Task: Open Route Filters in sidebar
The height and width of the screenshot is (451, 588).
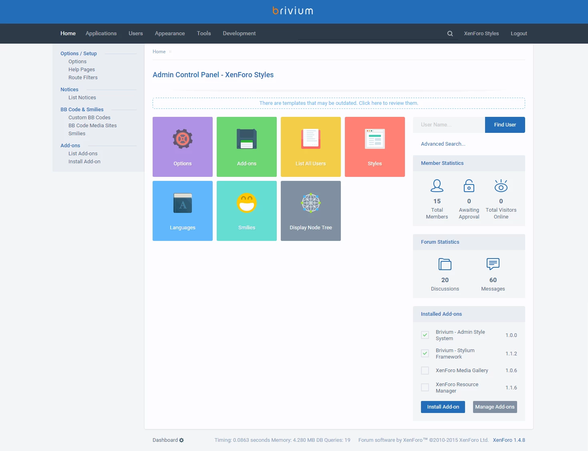Action: [x=83, y=78]
